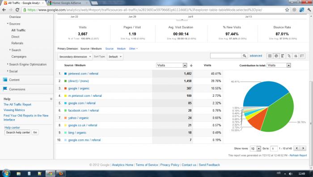The height and width of the screenshot is (177, 313).
Task: Go to the next page of table rows
Action: pyautogui.click(x=303, y=148)
